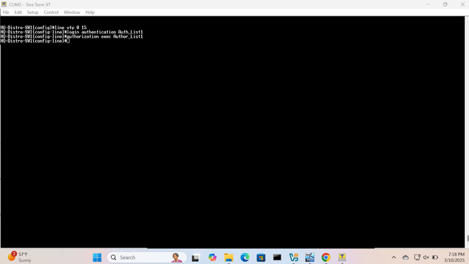Restore down the Tera Term window
The image size is (469, 264).
click(445, 4)
